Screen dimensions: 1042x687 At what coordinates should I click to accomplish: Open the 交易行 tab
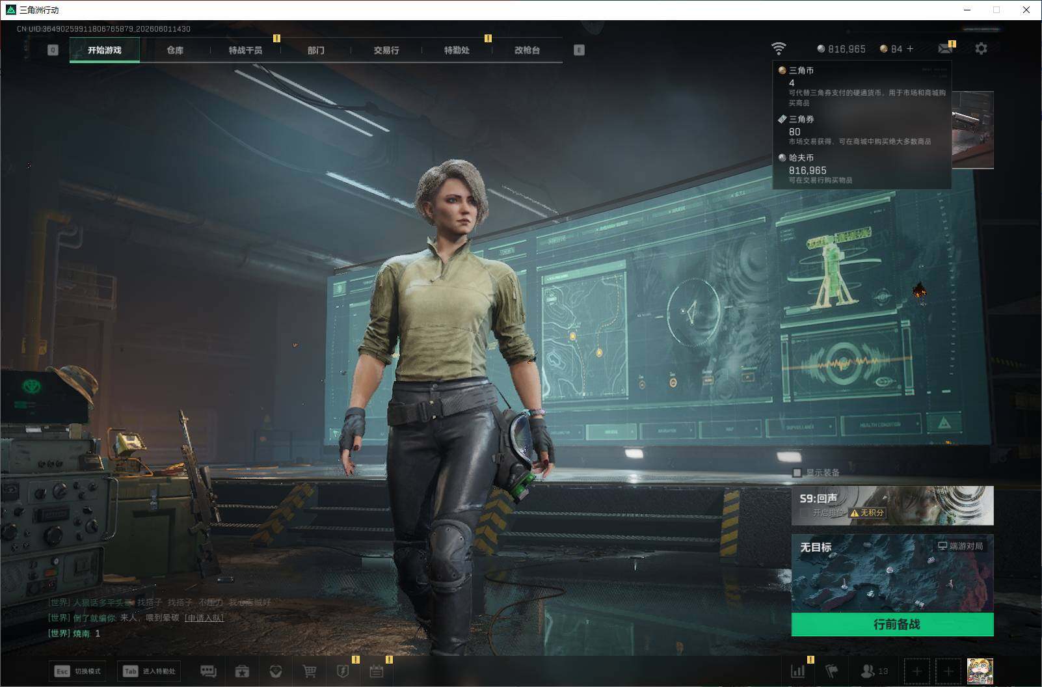pyautogui.click(x=386, y=50)
